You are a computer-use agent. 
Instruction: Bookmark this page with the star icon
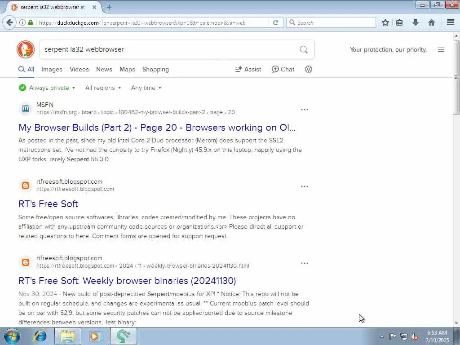(385, 22)
